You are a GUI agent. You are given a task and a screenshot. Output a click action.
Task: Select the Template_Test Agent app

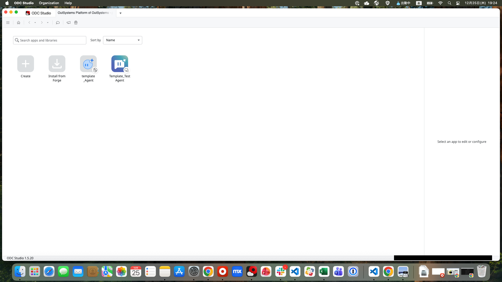click(x=120, y=64)
